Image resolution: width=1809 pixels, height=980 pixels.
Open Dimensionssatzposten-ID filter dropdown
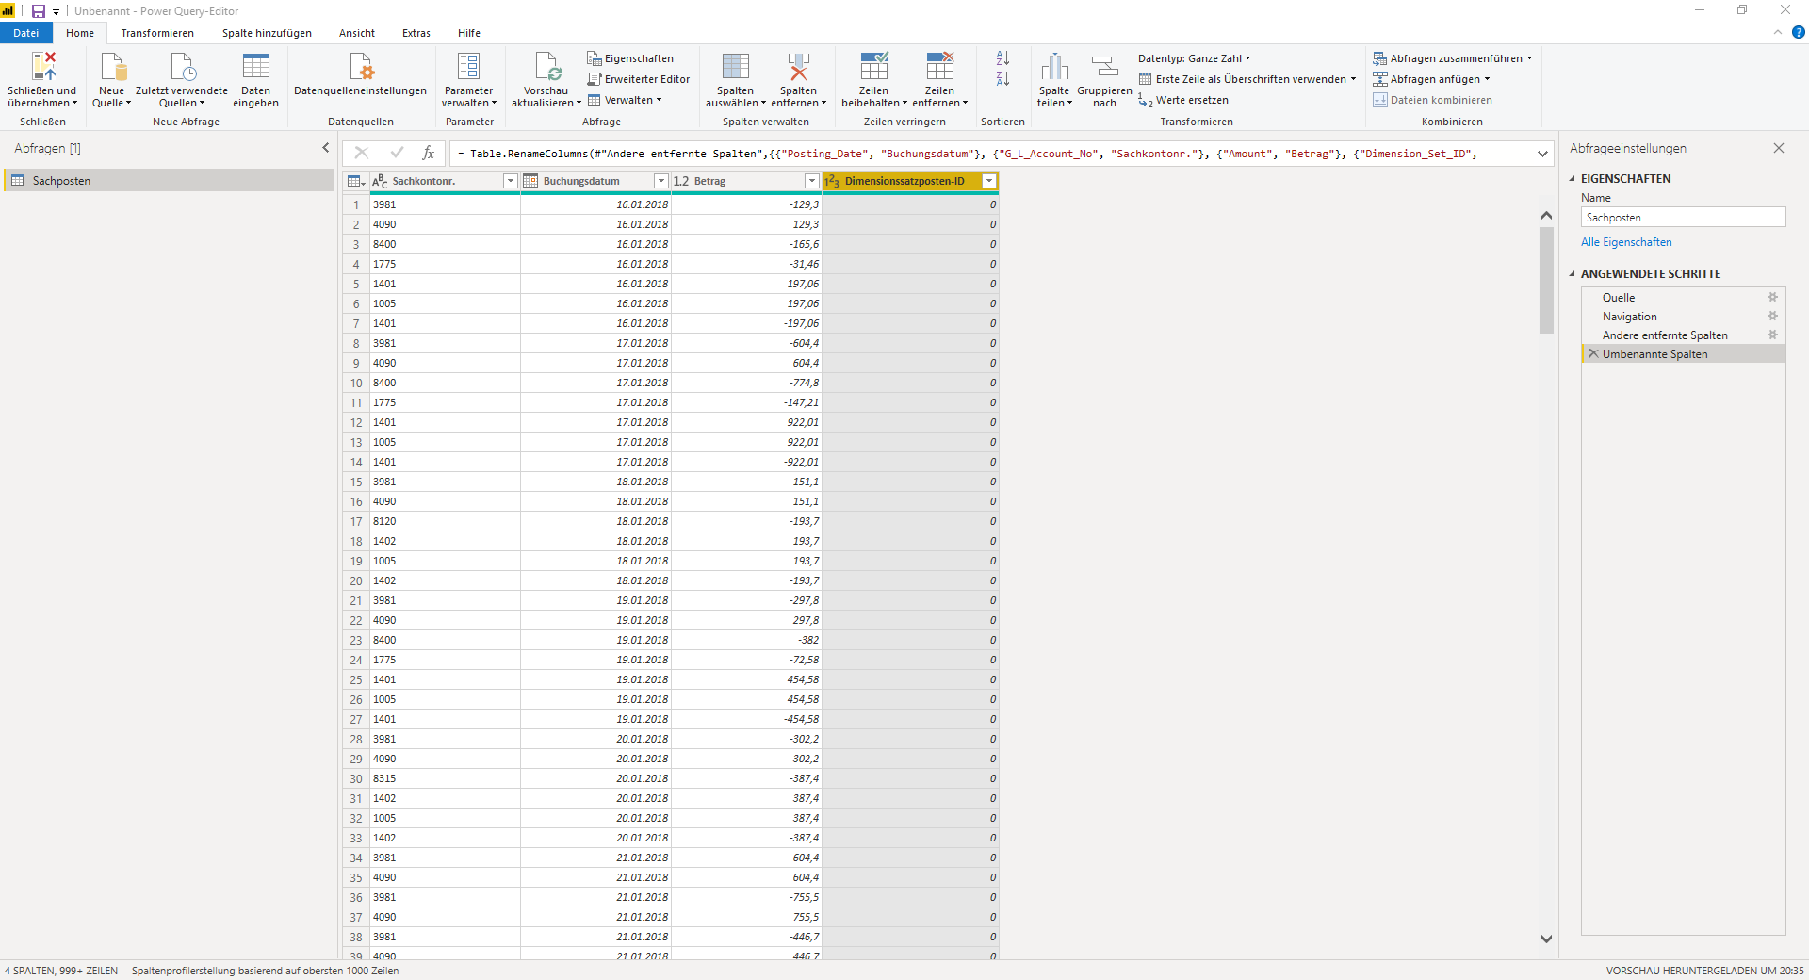[x=989, y=181]
